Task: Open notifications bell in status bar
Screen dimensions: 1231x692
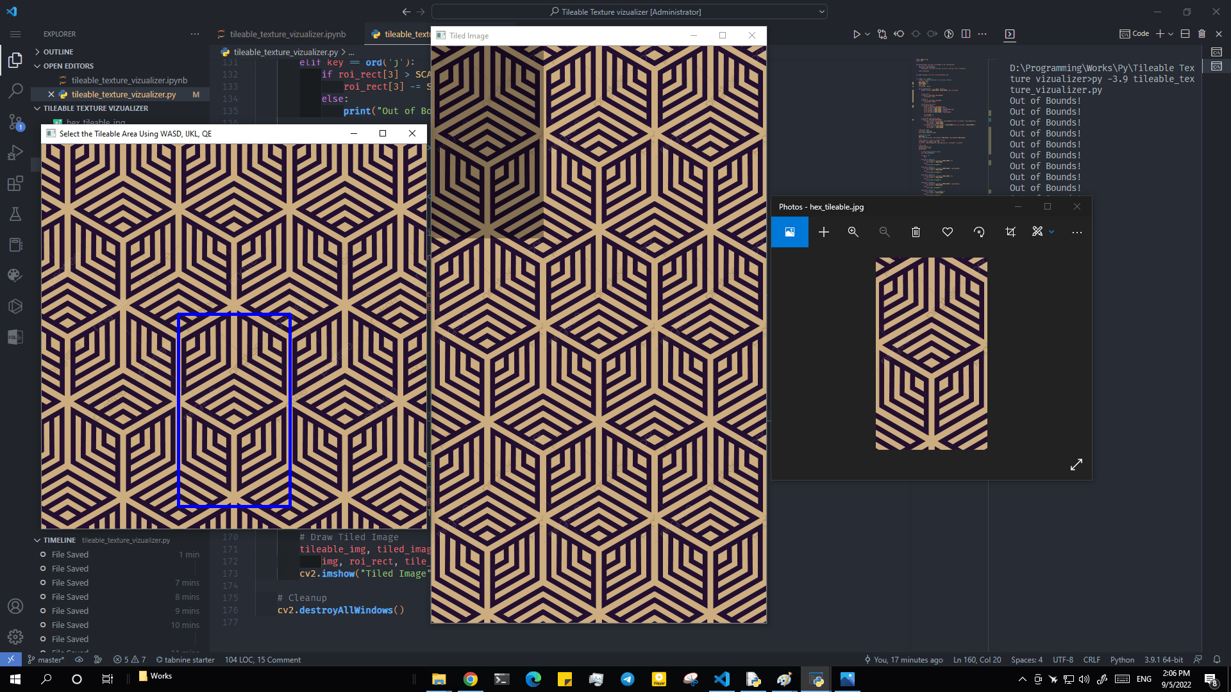Action: coord(1216,659)
